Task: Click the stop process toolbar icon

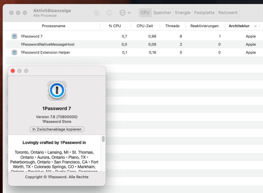Action: point(97,13)
